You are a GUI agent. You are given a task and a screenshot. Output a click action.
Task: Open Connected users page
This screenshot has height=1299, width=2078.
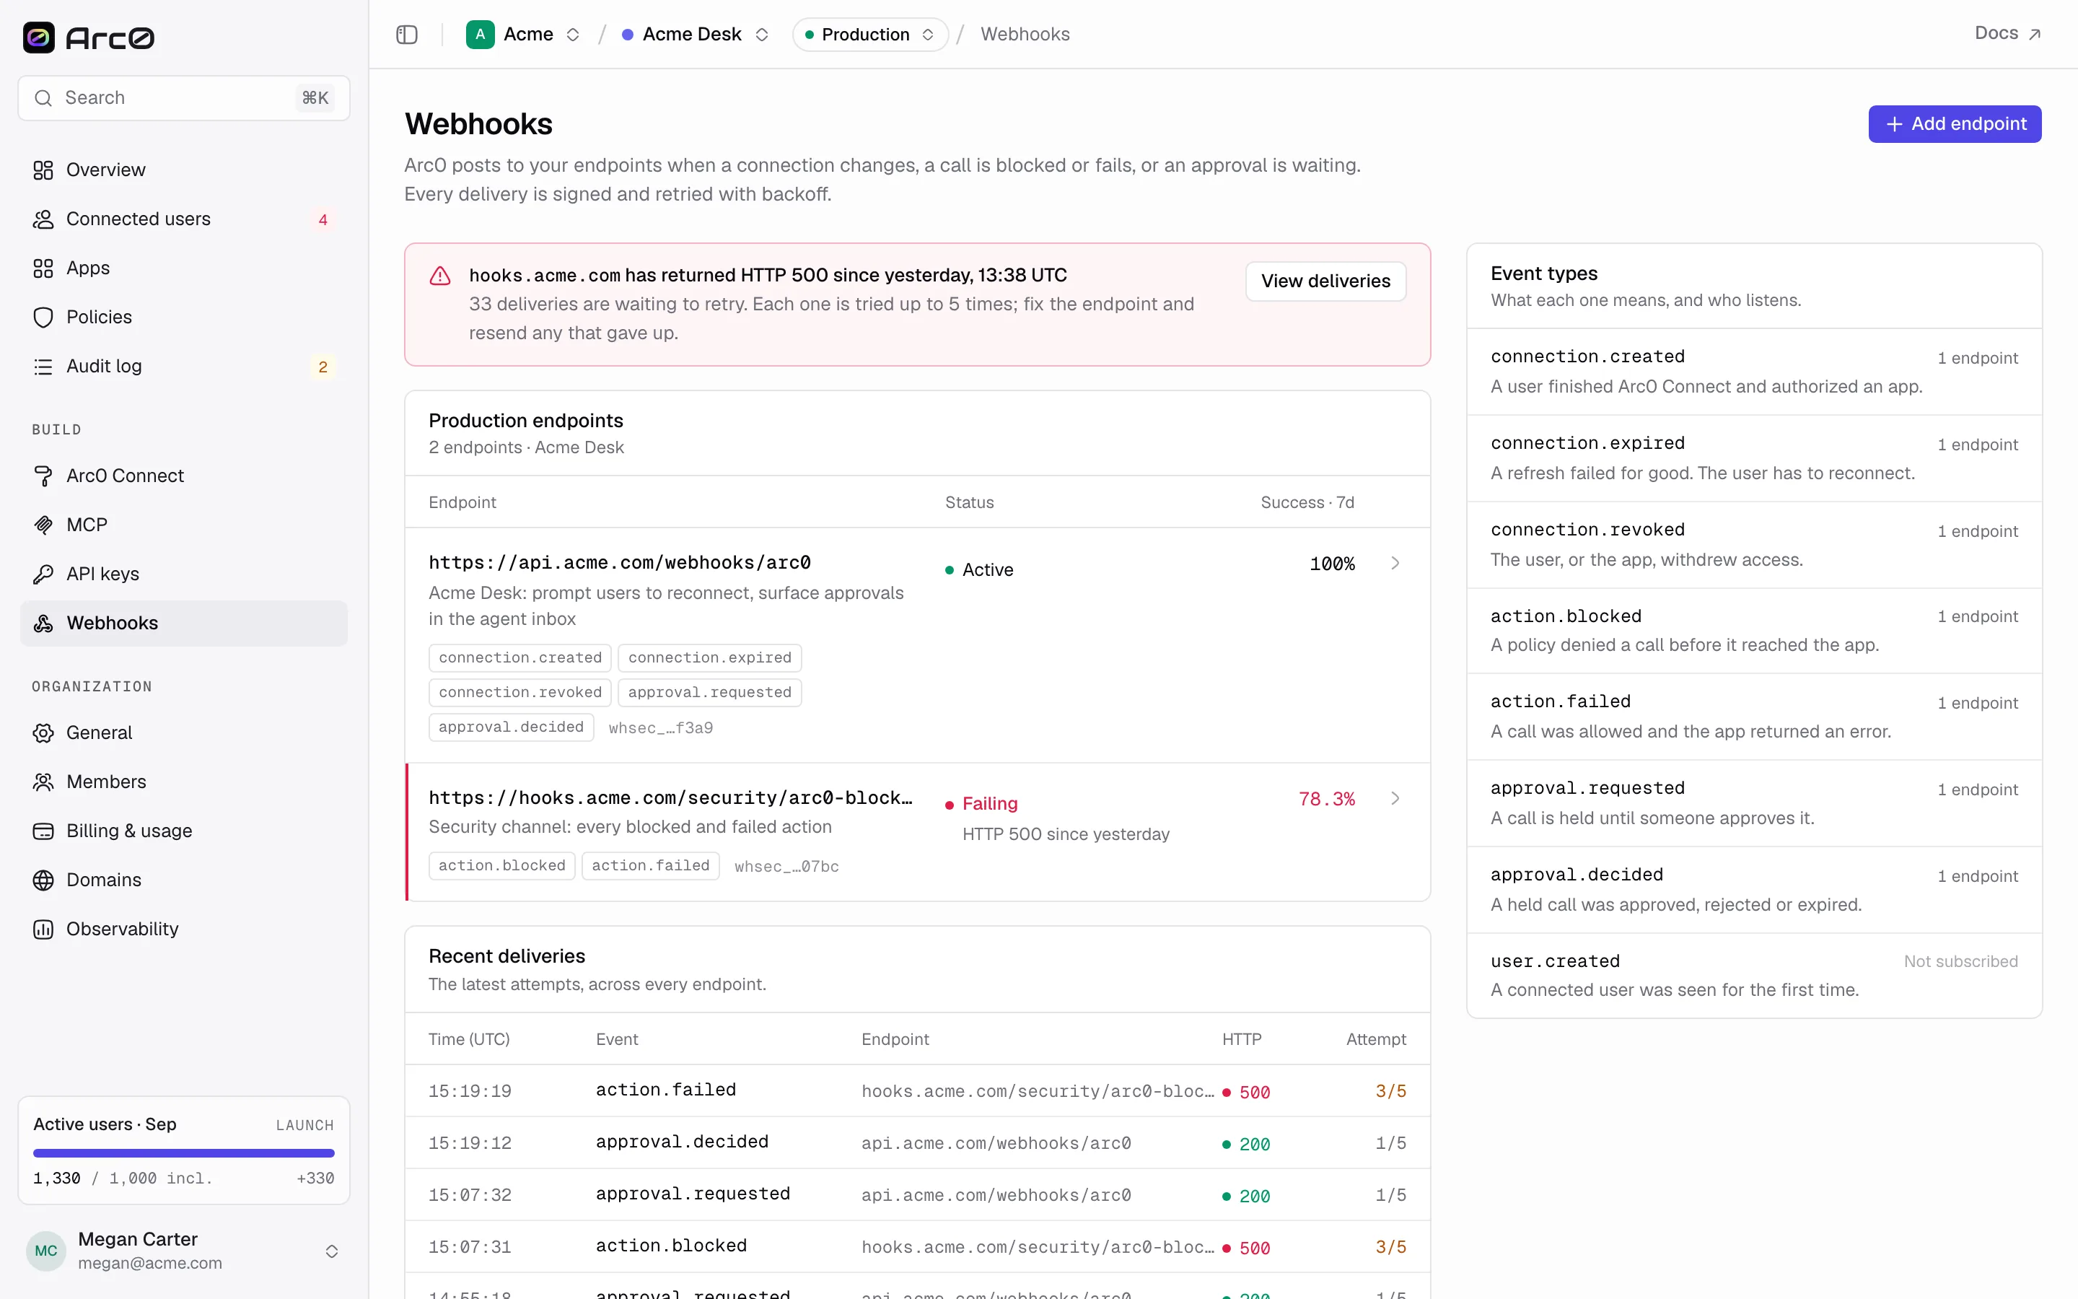(x=184, y=219)
